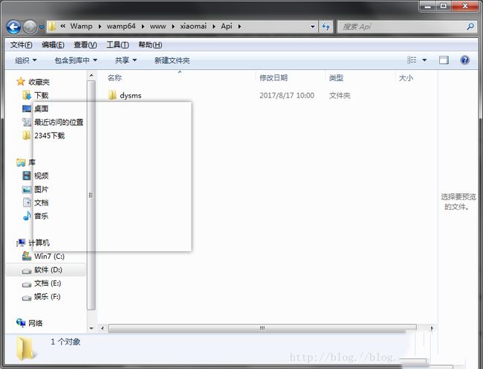The height and width of the screenshot is (369, 483).
Task: Toggle the preview pane icon
Action: click(444, 60)
